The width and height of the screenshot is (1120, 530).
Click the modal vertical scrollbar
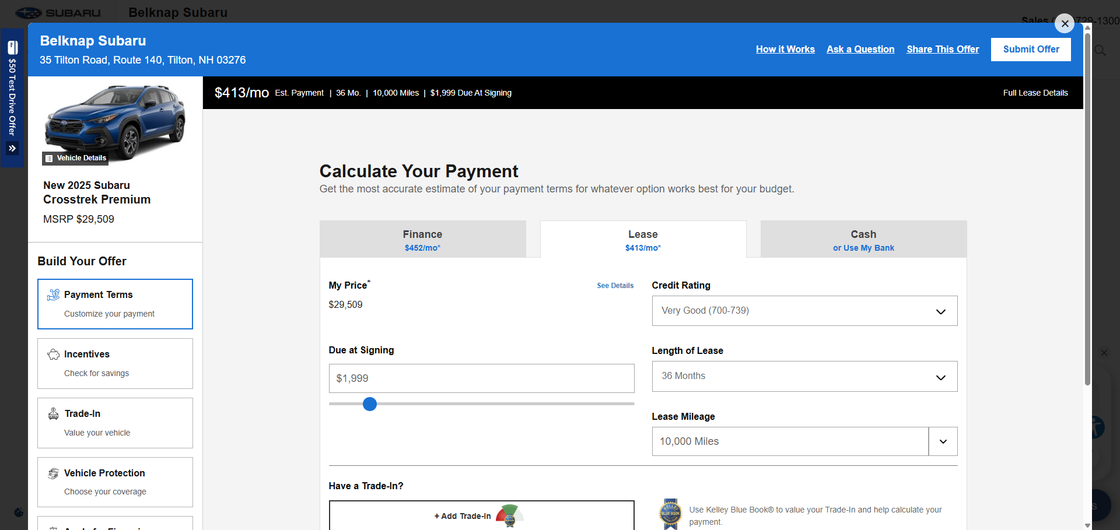[1087, 210]
